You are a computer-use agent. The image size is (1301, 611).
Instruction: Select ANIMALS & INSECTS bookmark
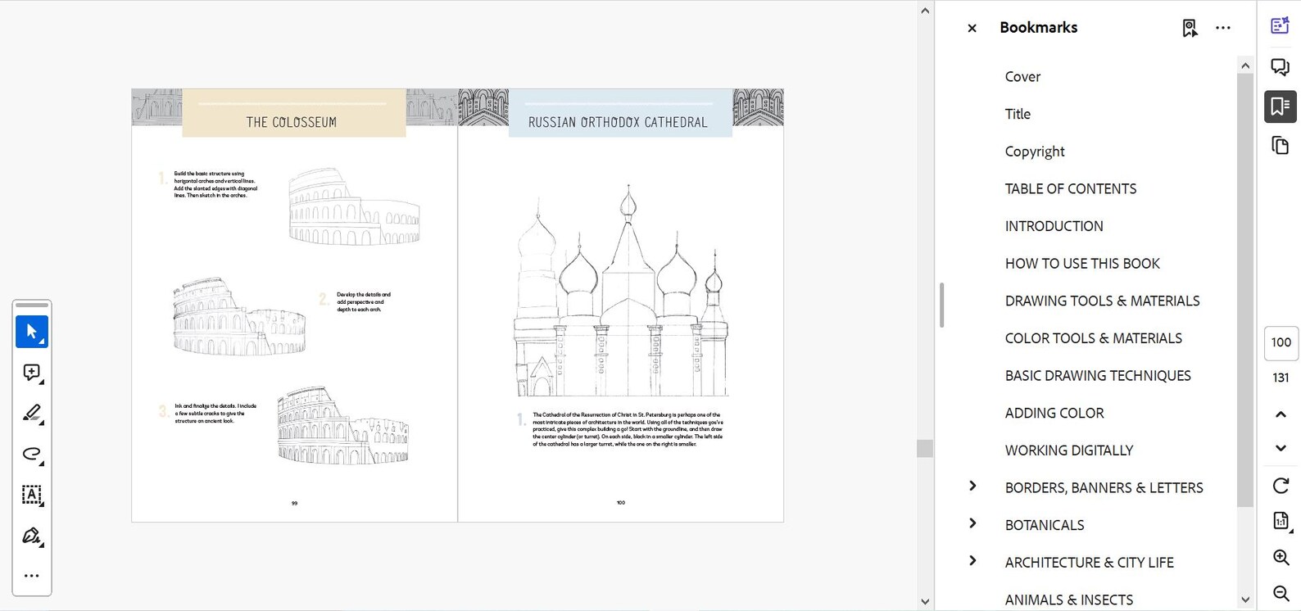[1069, 600]
